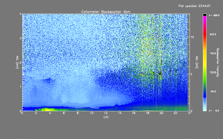Click the "10" kft tick label

pyautogui.click(x=192, y=37)
